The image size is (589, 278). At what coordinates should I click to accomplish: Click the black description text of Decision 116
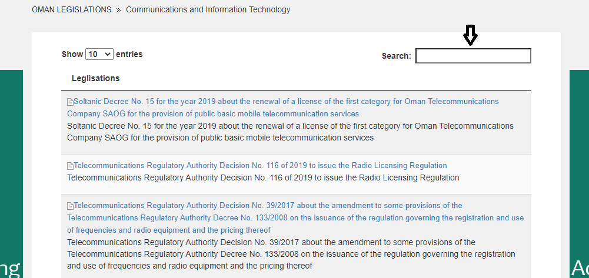click(262, 177)
